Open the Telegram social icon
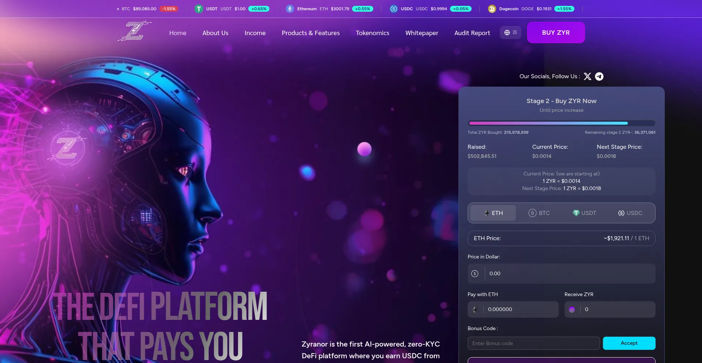The width and height of the screenshot is (702, 363). click(x=599, y=76)
